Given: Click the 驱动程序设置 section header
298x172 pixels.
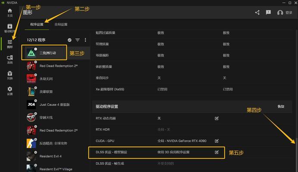Looking at the screenshot, I should coord(107,107).
